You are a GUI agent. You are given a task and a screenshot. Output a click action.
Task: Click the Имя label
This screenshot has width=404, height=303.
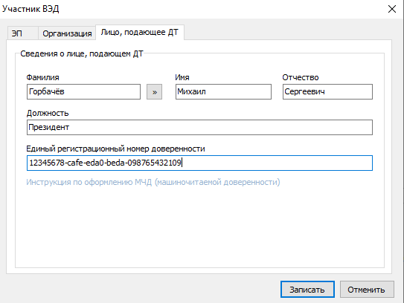tap(182, 77)
